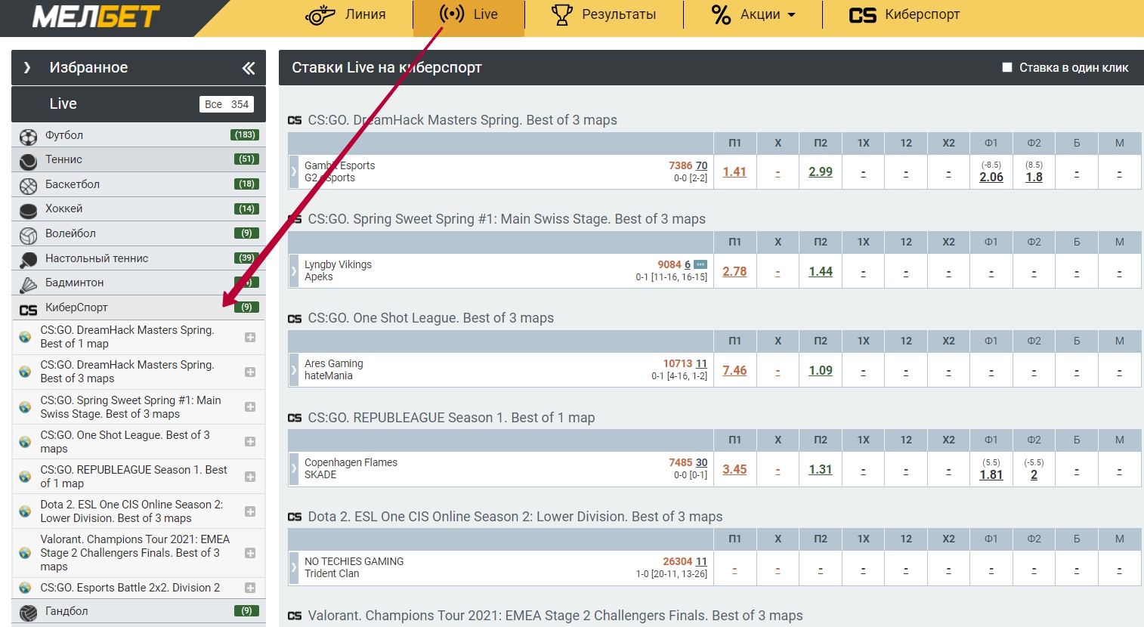Pick Apeks П2 odds 1.44
Viewport: 1144px width, 627px height.
pos(821,271)
